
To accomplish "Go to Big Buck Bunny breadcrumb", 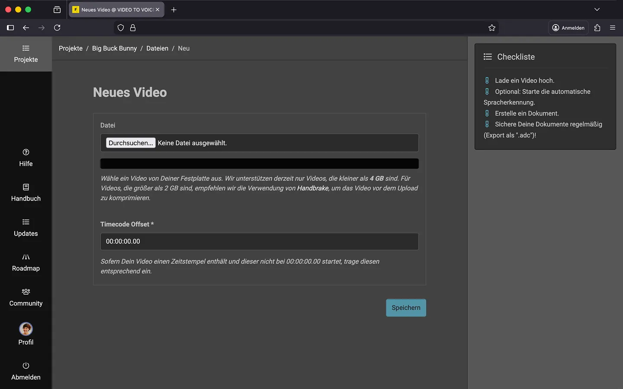I will 114,48.
